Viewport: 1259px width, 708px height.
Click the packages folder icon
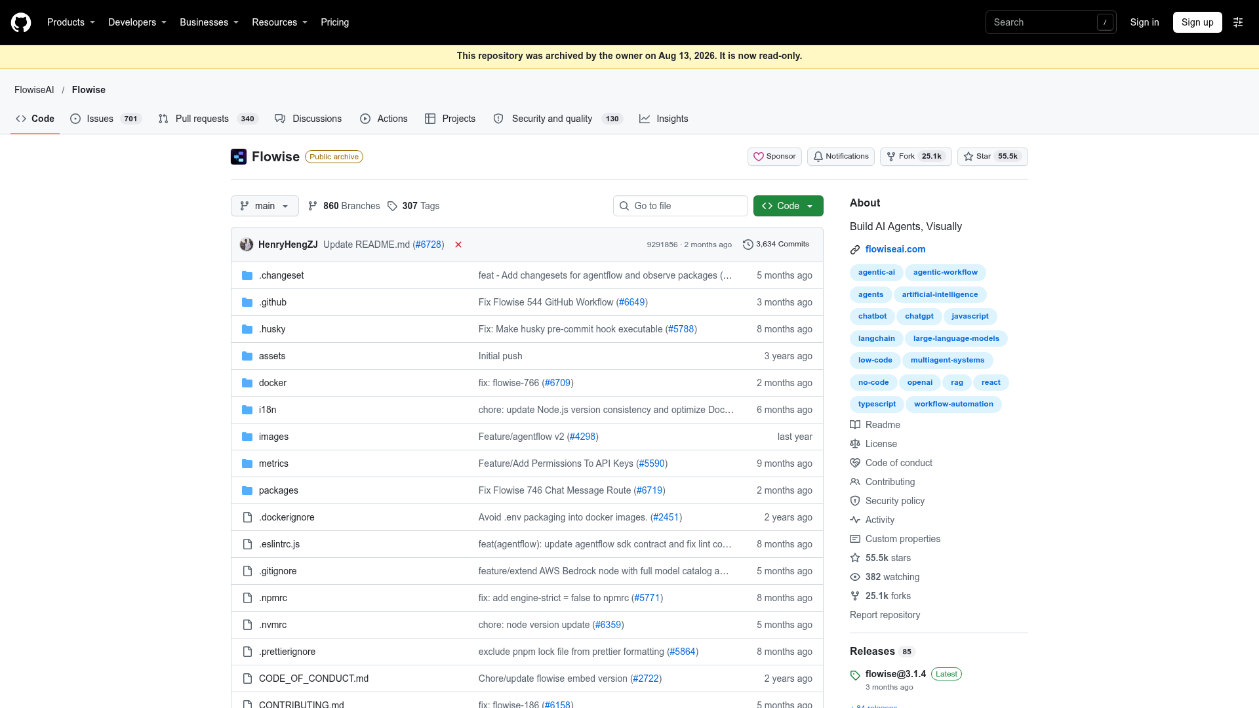tap(247, 490)
